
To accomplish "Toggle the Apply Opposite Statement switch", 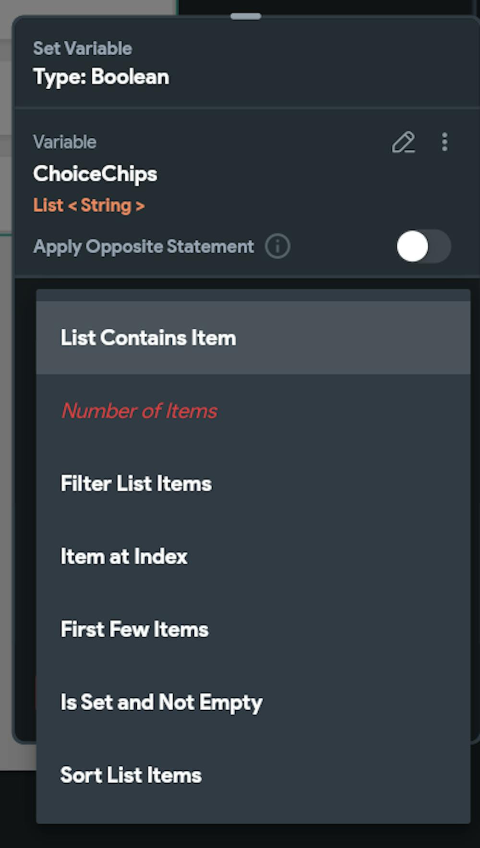I will 423,247.
